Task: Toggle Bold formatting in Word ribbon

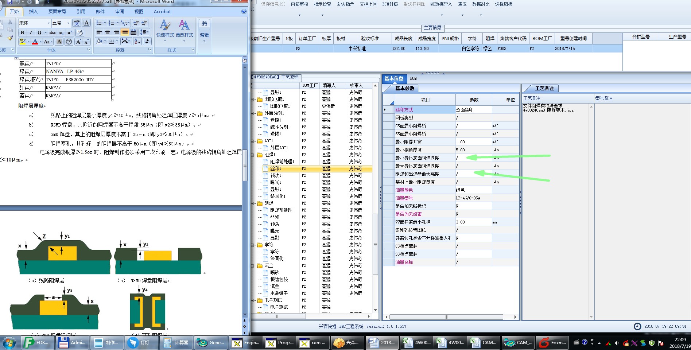Action: point(22,33)
